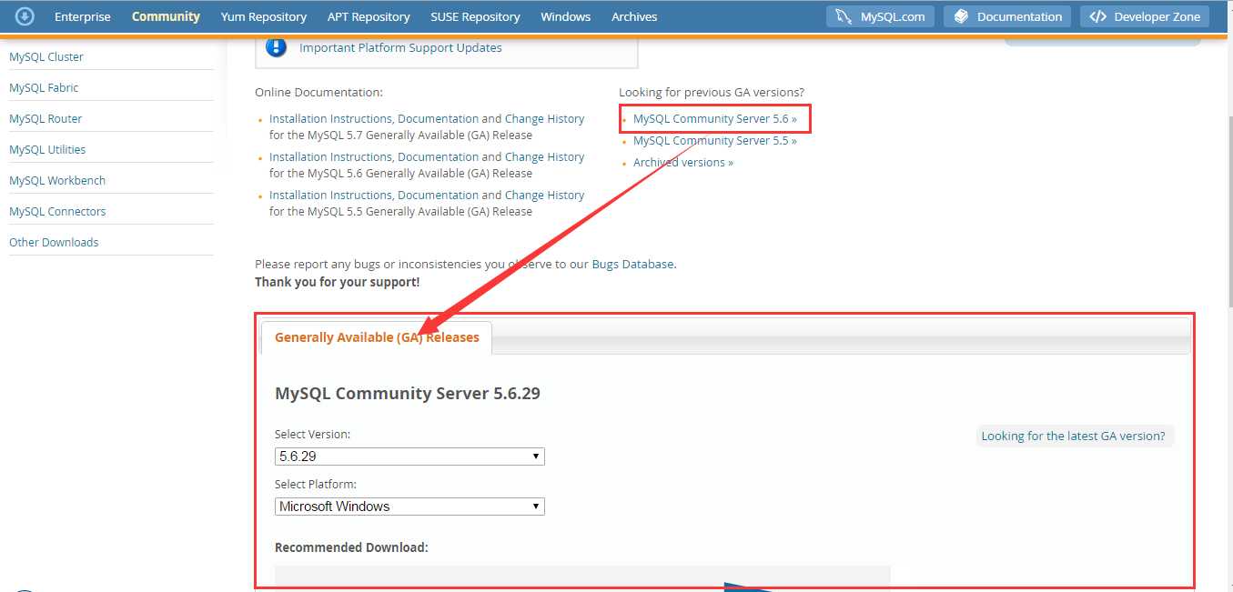Click the Recommended Download label

coord(351,547)
